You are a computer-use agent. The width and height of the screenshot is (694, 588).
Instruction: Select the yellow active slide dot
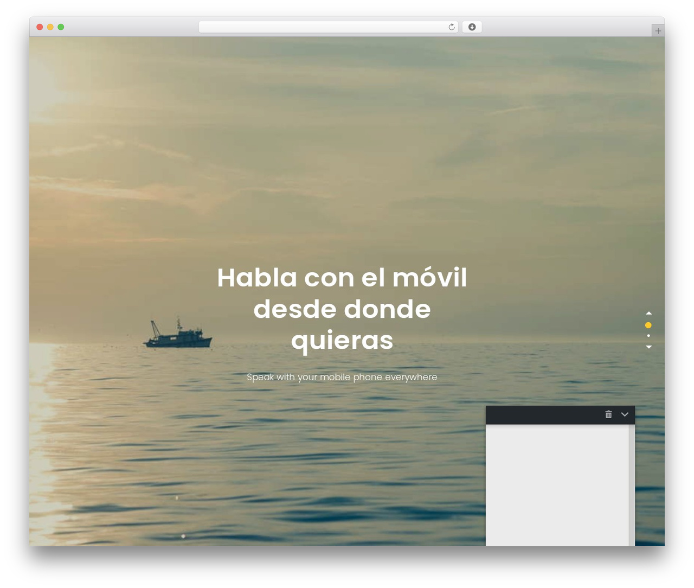648,325
